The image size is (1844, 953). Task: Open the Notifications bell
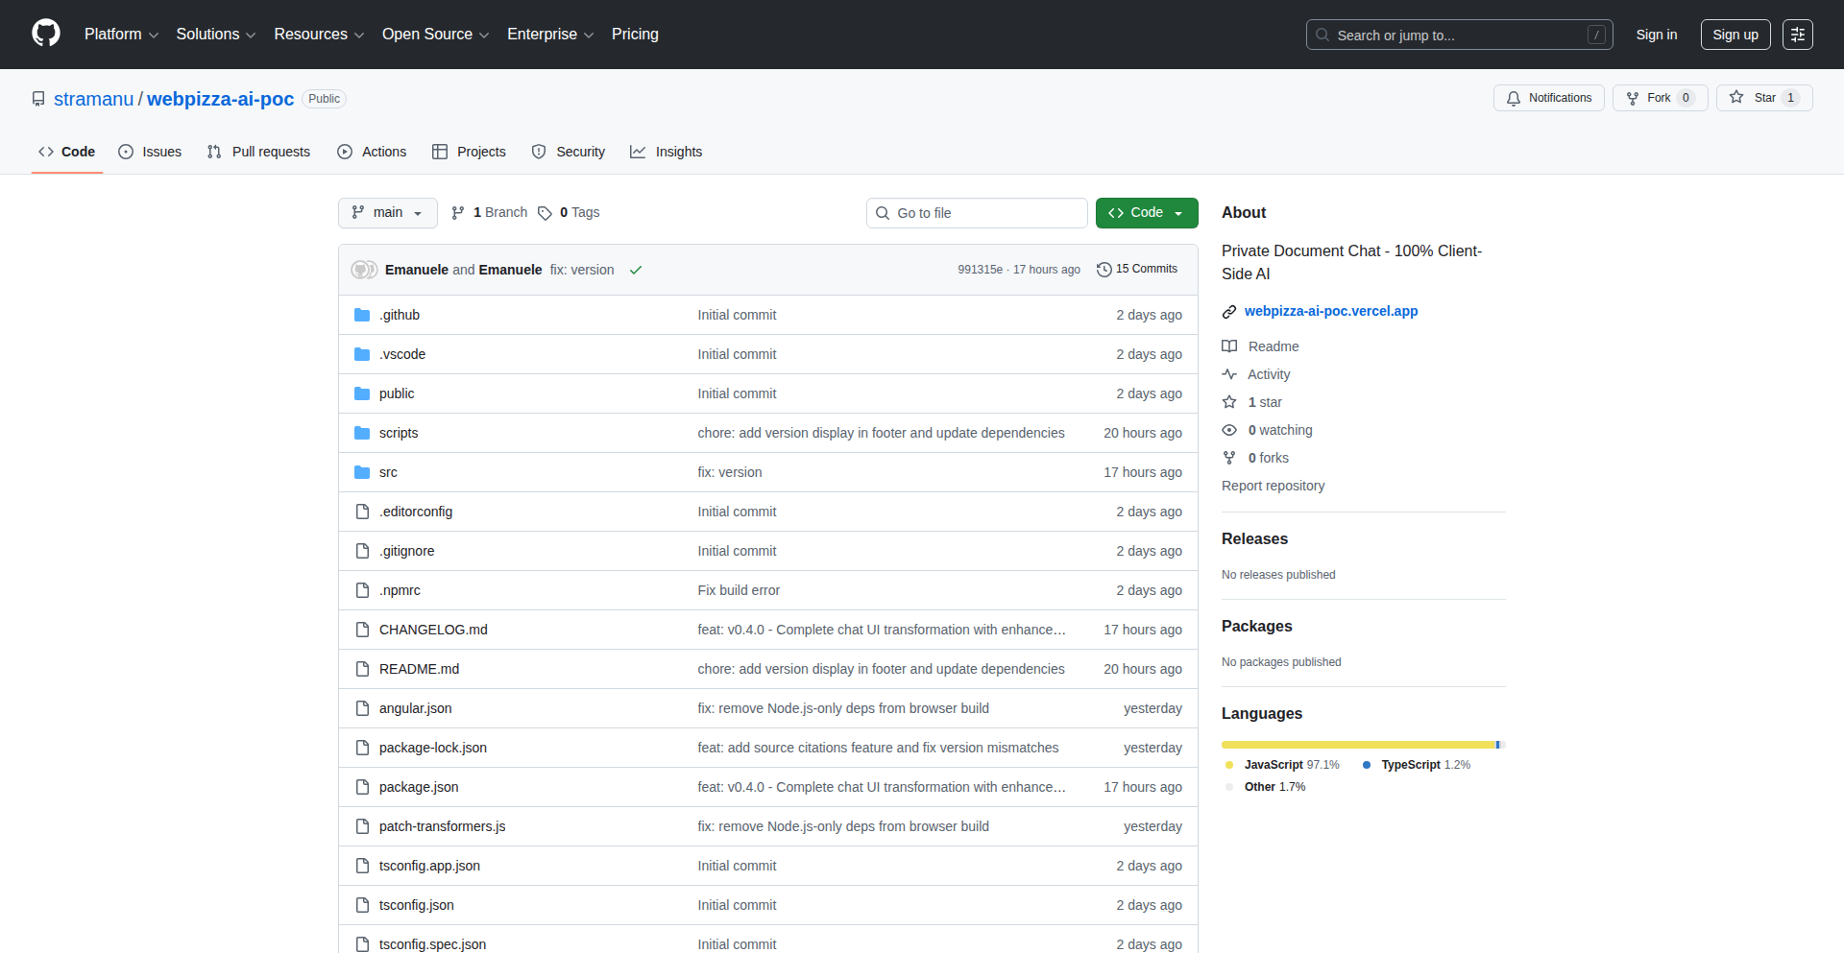pyautogui.click(x=1514, y=98)
